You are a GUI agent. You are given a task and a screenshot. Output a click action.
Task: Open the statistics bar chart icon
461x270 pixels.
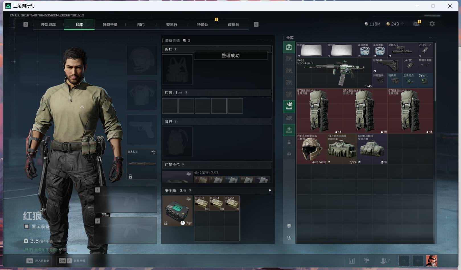click(352, 261)
